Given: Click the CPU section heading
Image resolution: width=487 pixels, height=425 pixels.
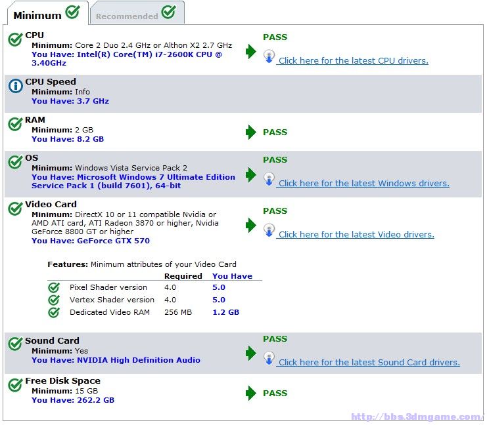Looking at the screenshot, I should click(34, 35).
